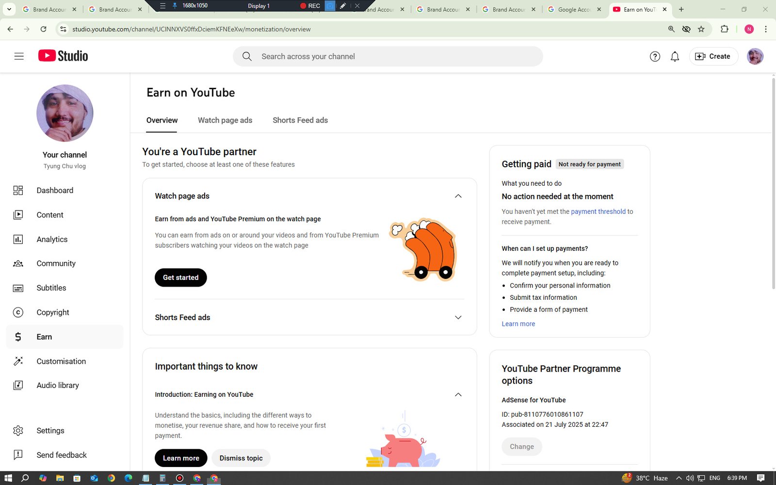Click Send feedback in the sidebar
Viewport: 776px width, 485px height.
pos(65,455)
